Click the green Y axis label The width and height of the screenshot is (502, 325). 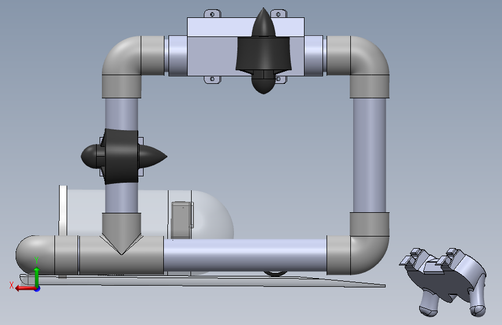point(36,260)
